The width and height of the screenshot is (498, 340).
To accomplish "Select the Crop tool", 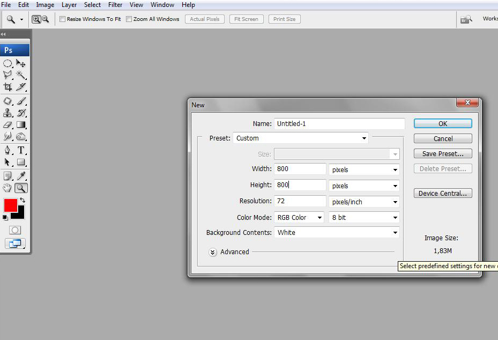I will [x=8, y=87].
